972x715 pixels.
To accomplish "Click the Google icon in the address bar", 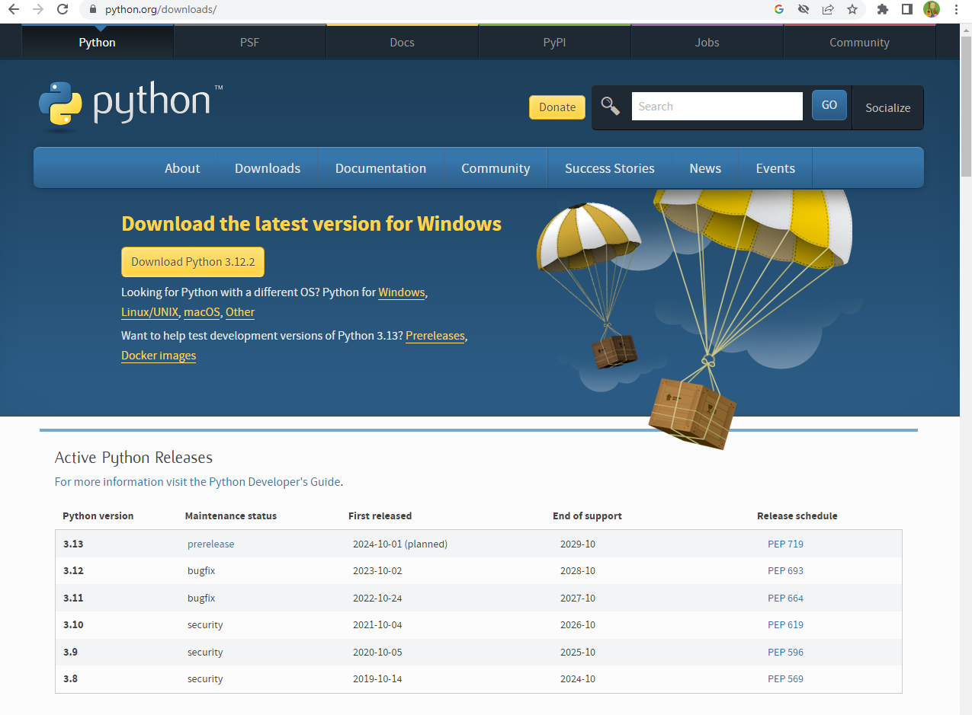I will coord(778,10).
